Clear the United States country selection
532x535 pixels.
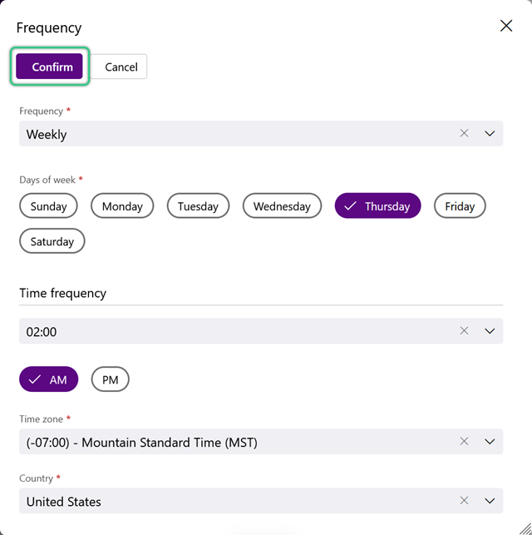464,501
